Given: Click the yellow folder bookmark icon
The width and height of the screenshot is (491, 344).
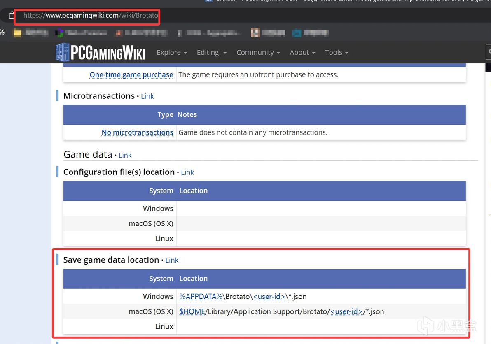Looking at the screenshot, I should [17, 33].
